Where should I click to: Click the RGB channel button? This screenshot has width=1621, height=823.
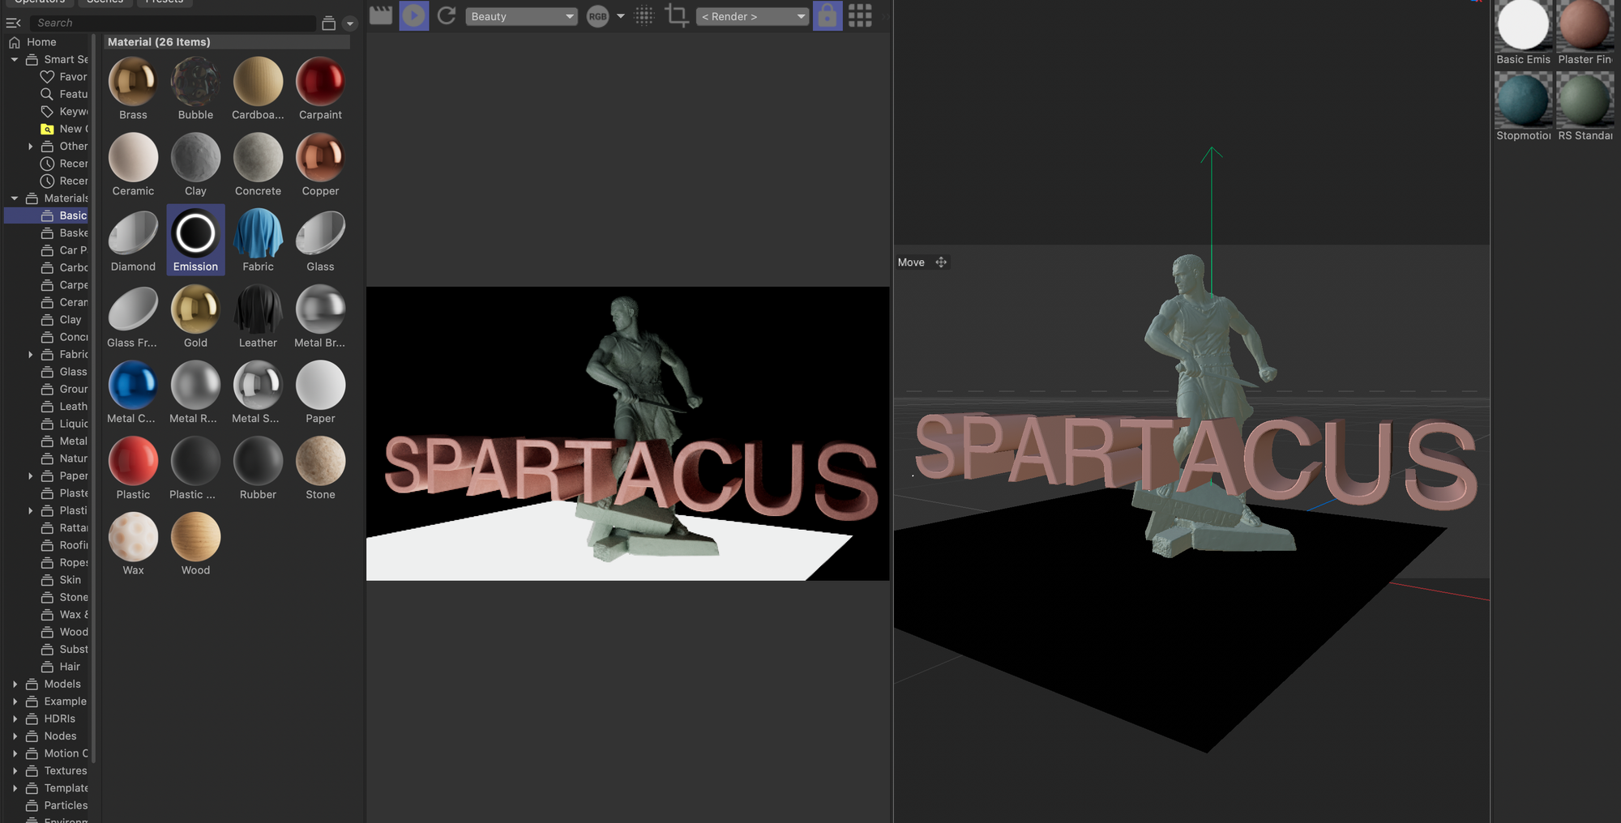pyautogui.click(x=597, y=16)
